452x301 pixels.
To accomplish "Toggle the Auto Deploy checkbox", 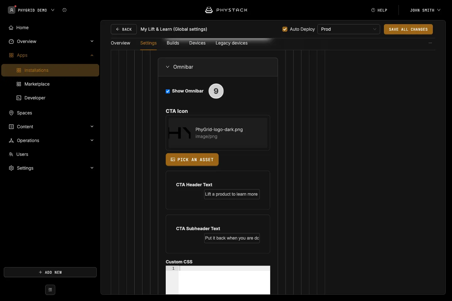I will tap(285, 29).
